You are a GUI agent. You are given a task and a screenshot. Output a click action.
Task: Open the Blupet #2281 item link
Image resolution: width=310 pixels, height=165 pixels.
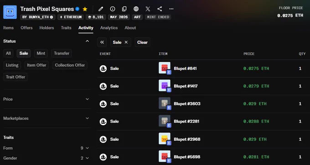(186, 122)
